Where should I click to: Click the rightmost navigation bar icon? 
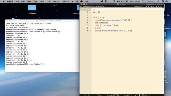161,6
